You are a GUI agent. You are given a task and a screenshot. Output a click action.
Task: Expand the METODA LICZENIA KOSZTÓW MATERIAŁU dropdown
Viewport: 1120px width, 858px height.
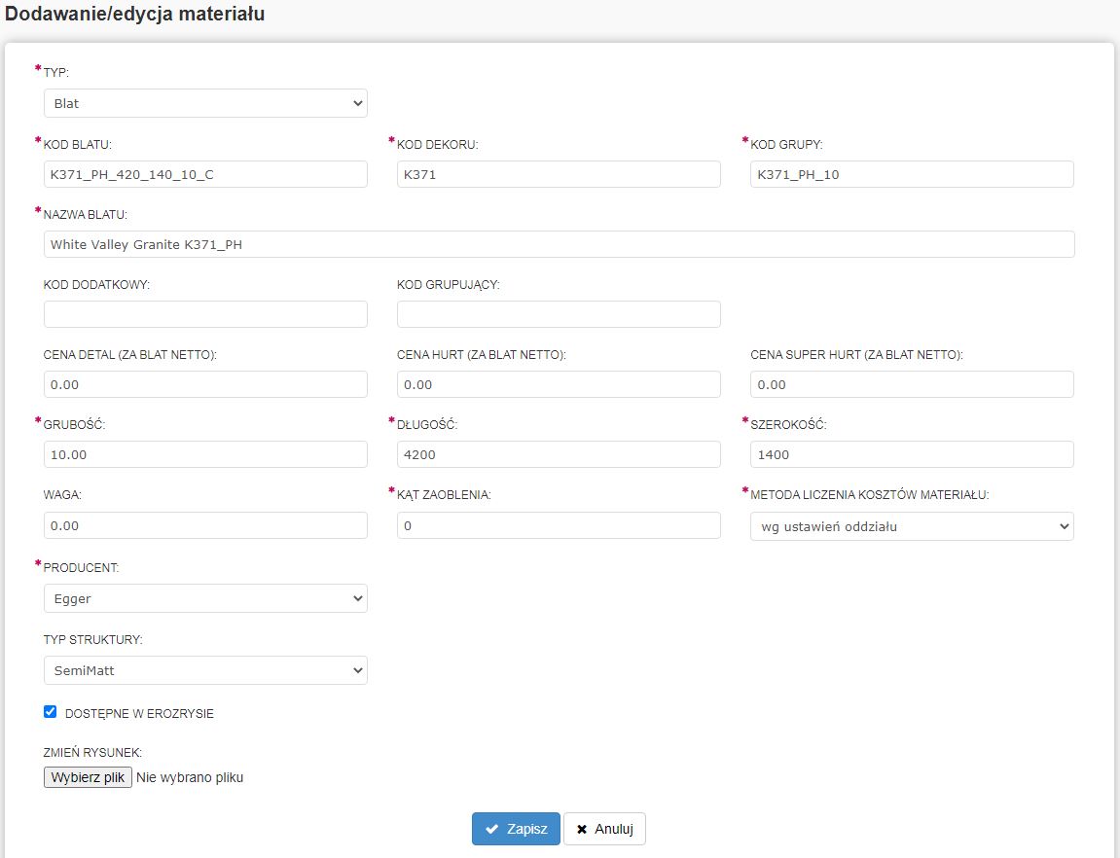click(x=912, y=526)
